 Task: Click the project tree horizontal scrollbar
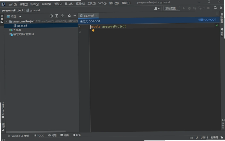pos(35,131)
